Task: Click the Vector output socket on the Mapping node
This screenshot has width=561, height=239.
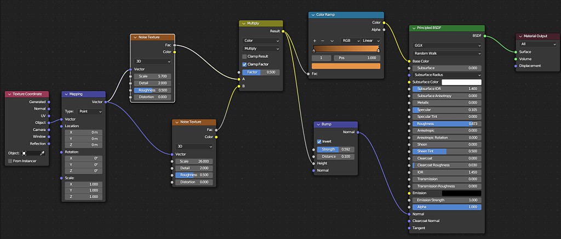Action: pos(105,102)
